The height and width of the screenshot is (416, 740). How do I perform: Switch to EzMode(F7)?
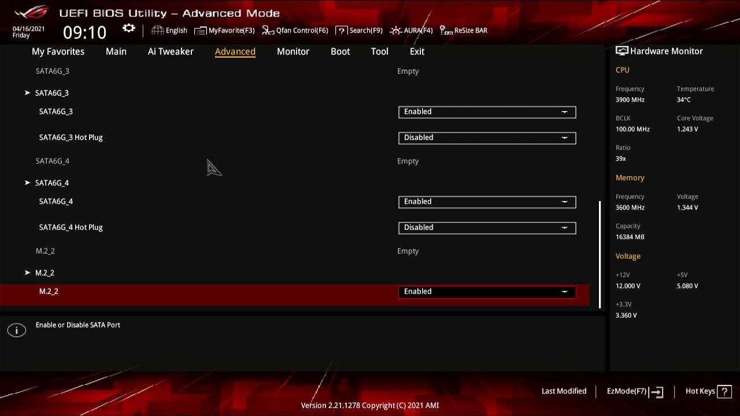tap(627, 391)
